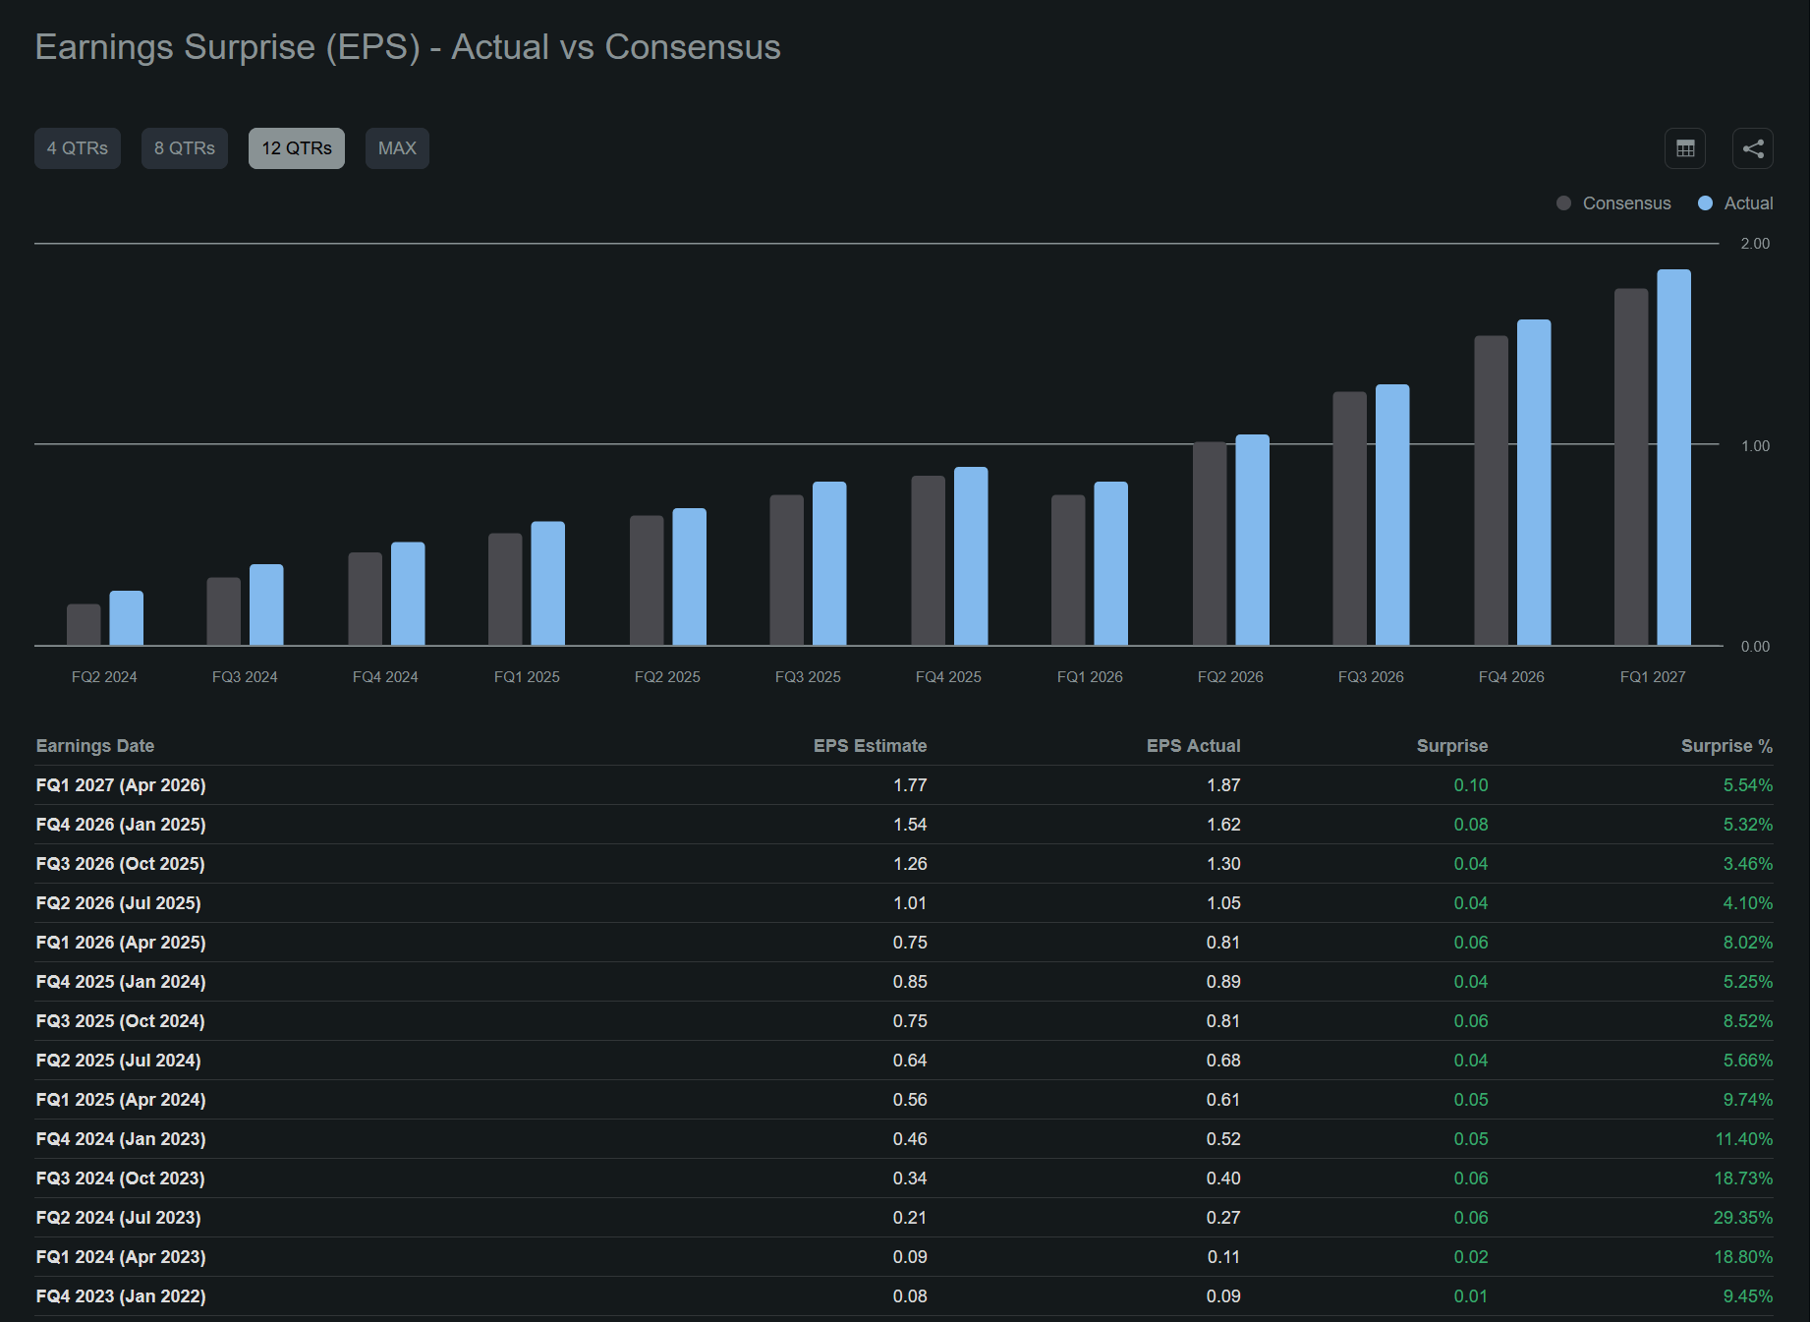Select the FQ2 2024 (Jul 2023) row
1810x1322 pixels.
tap(904, 1218)
